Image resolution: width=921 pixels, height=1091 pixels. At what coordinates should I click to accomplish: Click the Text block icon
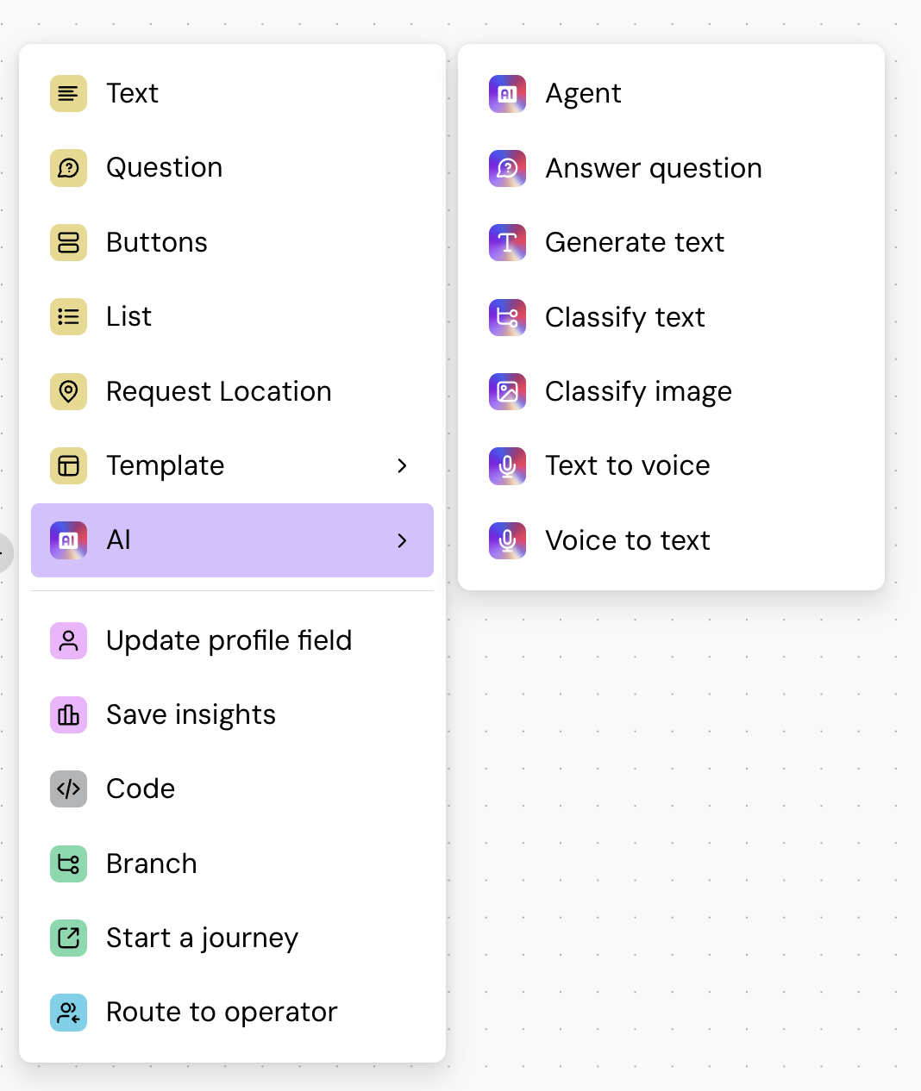[x=68, y=93]
